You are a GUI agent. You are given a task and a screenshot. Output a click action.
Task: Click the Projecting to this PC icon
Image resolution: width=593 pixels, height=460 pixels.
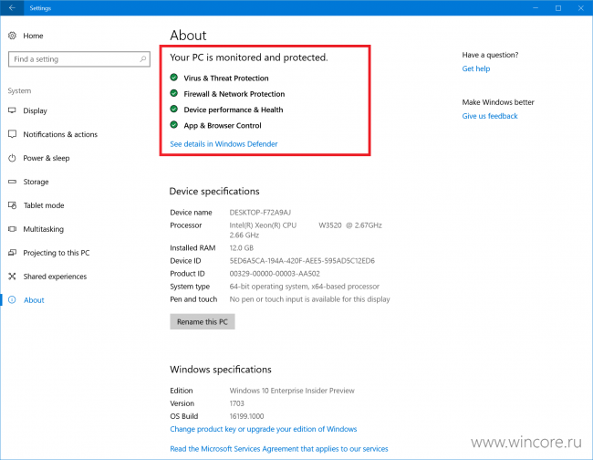point(12,252)
